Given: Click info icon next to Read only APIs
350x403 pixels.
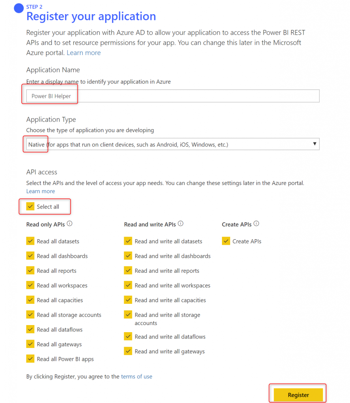Looking at the screenshot, I should pos(70,224).
